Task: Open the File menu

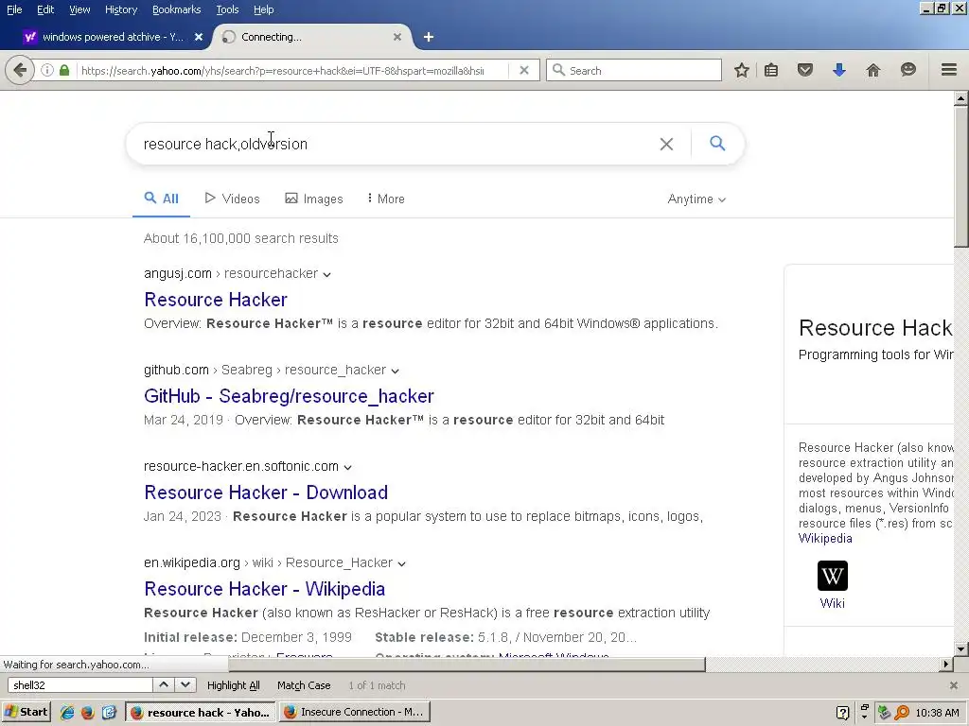Action: 14,9
